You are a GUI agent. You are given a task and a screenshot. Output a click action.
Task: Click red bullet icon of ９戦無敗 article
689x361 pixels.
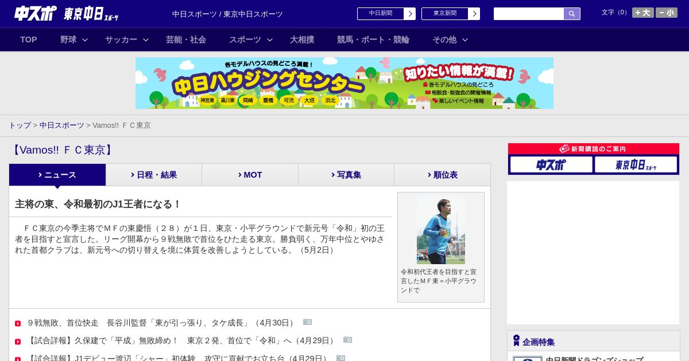click(18, 324)
